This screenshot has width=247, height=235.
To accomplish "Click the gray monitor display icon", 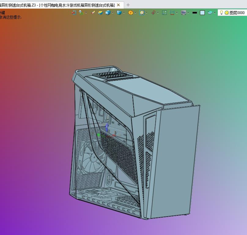I will 183,13.
